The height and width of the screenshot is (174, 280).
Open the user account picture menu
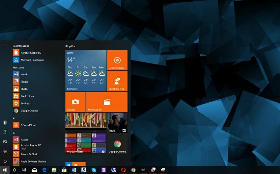[5, 122]
